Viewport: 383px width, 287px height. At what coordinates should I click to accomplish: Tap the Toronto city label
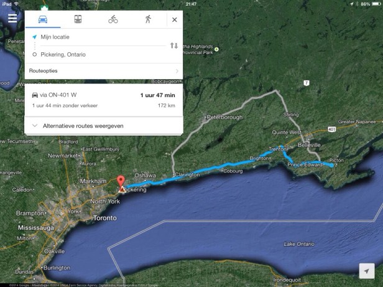tap(105, 218)
